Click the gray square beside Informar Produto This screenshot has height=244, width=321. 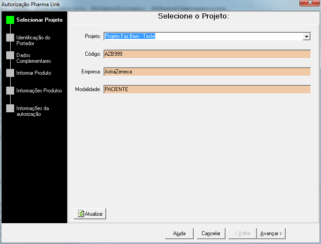(x=10, y=73)
